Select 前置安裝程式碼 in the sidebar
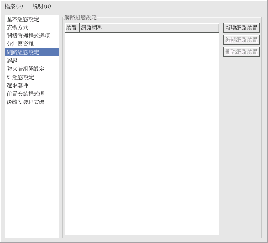Viewport: 268px width, 243px height. [26, 94]
